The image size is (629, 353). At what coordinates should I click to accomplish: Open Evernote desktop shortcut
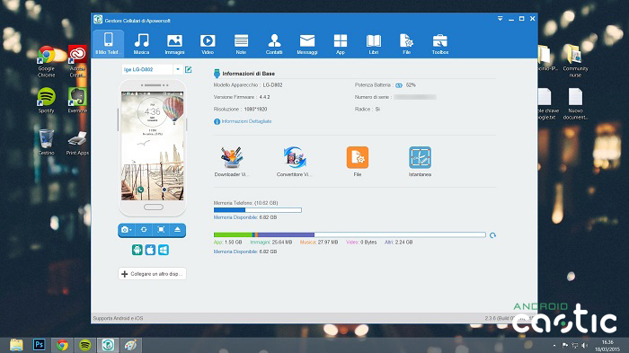77,101
